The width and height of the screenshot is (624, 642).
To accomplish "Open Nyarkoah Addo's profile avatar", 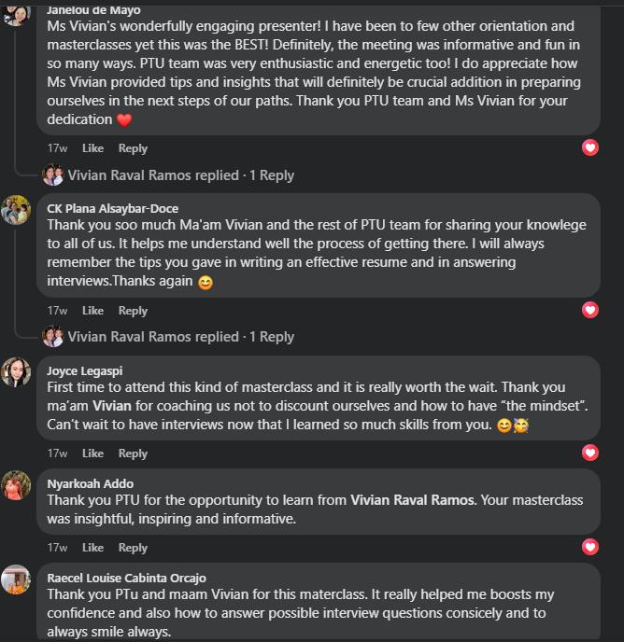I will pyautogui.click(x=15, y=485).
